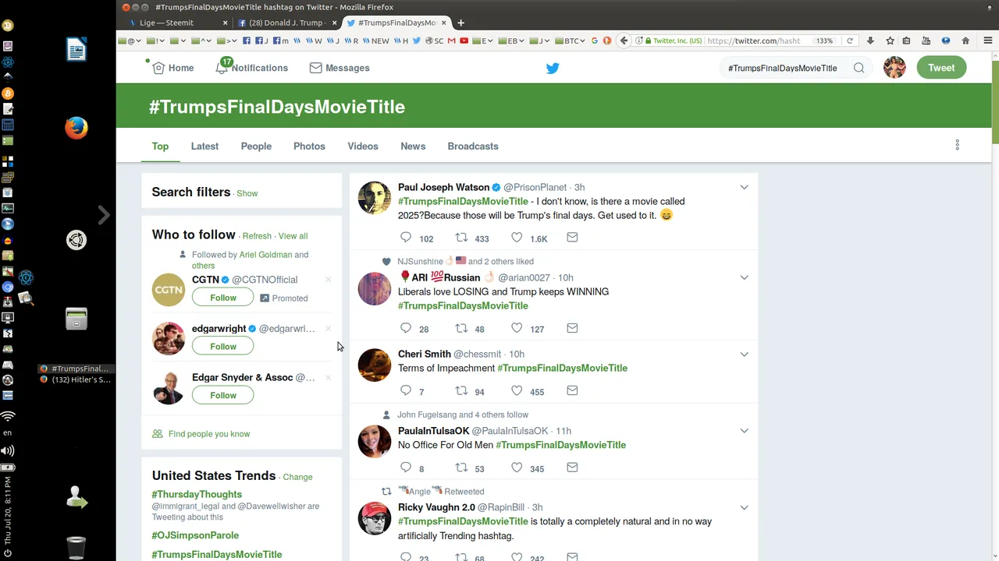This screenshot has width=999, height=561.
Task: Like Terms of Impeachment tweet
Action: pos(517,390)
